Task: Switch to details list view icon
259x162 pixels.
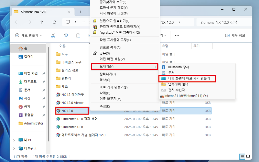Action: (242, 157)
